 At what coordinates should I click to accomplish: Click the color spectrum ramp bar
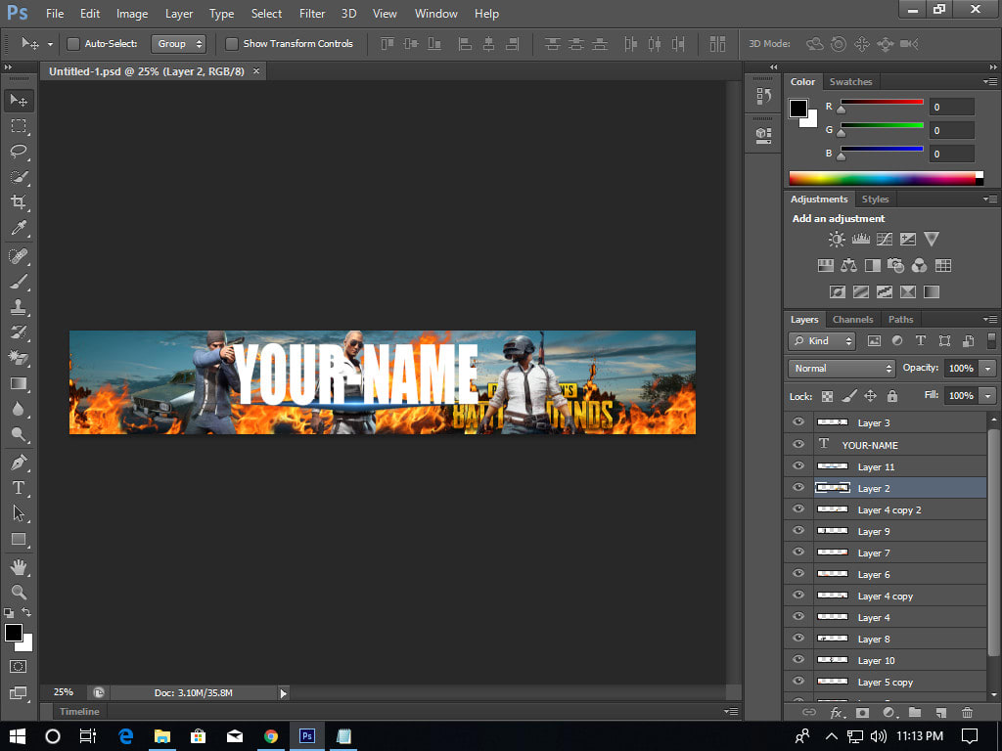click(x=883, y=179)
